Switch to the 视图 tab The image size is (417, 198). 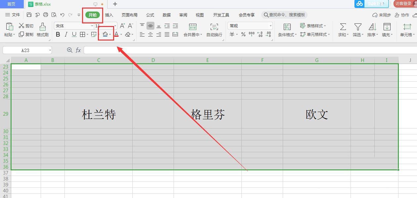coord(200,15)
